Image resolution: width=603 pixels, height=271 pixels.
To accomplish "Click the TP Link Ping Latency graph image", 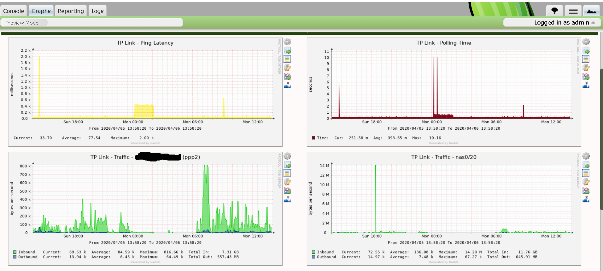I will pos(145,92).
